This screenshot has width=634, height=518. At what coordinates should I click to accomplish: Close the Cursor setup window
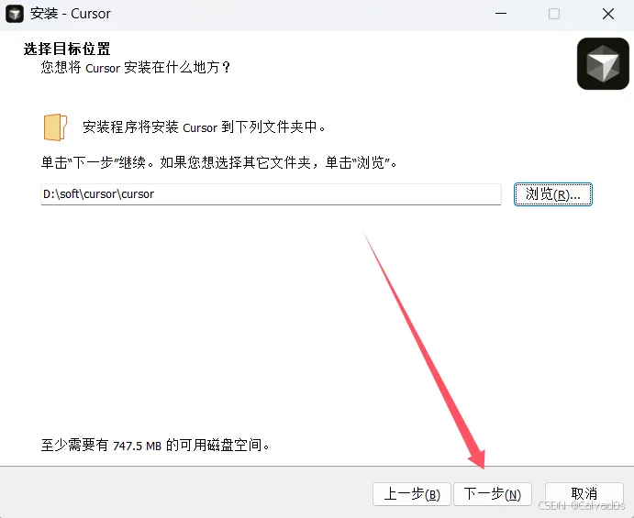[607, 14]
